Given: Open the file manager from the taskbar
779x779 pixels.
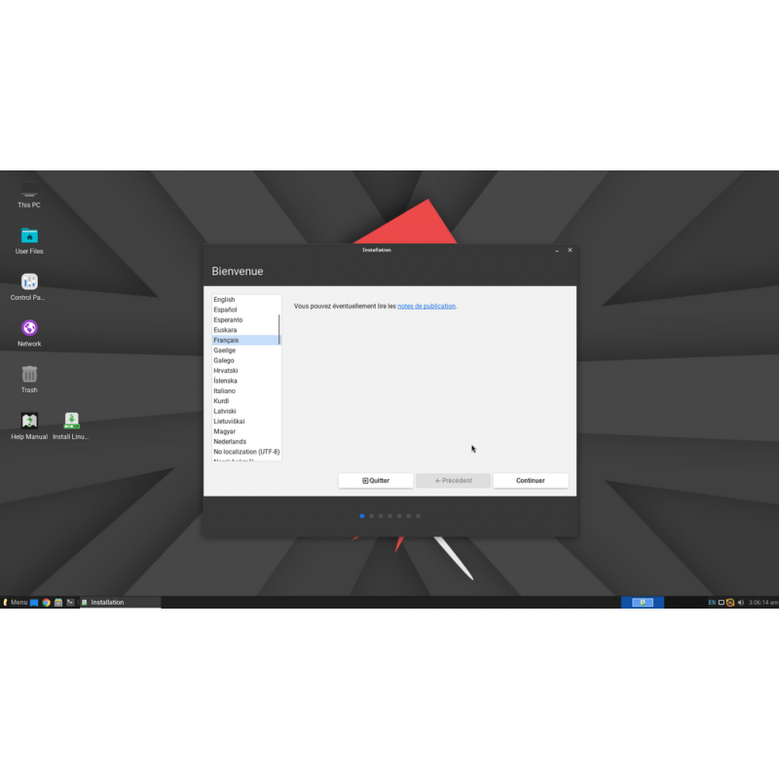Looking at the screenshot, I should click(57, 602).
